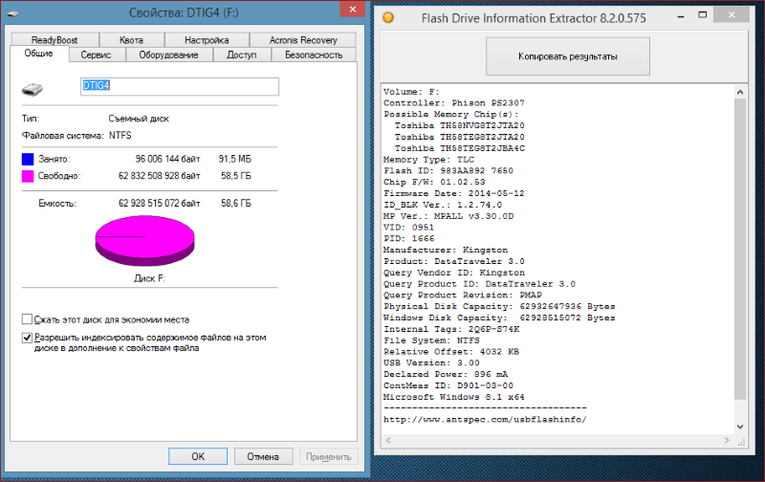Click the 'Product: DataTraveler 3.0' line
Viewport: 765px width, 482px height.
(x=453, y=261)
